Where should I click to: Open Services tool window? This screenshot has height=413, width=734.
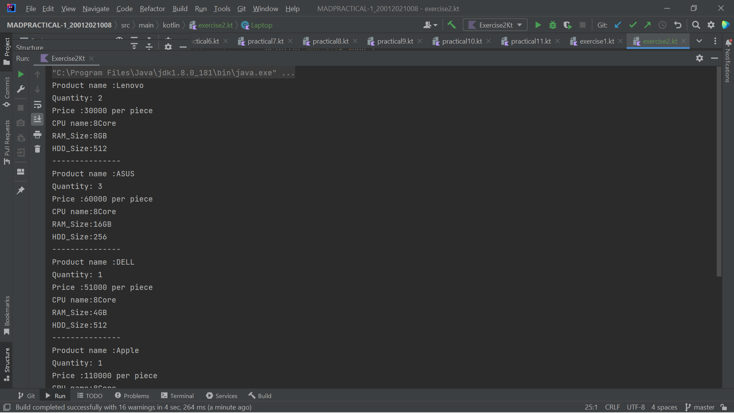pyautogui.click(x=222, y=396)
